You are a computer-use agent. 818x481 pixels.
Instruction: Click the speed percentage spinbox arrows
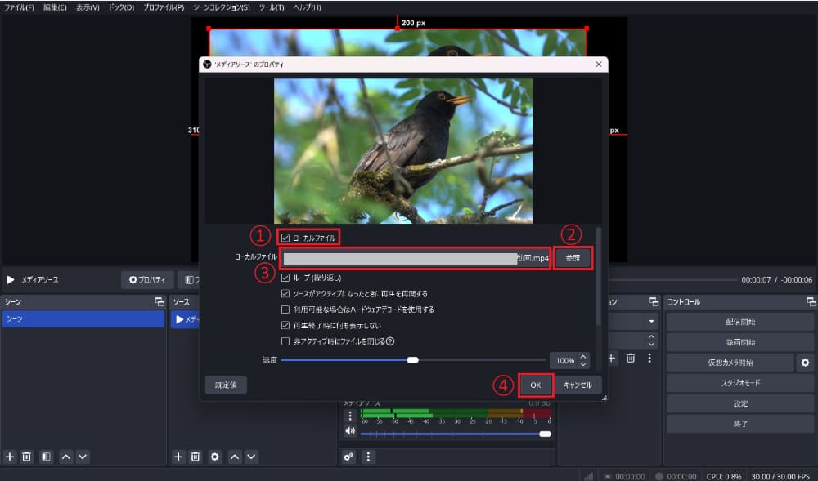point(583,360)
